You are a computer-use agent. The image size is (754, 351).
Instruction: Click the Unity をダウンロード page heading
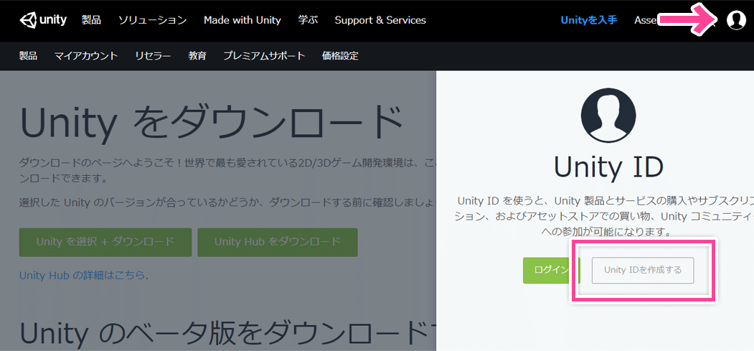click(211, 123)
